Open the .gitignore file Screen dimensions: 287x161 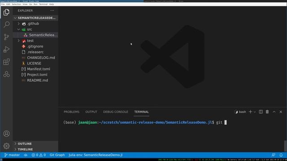coord(35,46)
